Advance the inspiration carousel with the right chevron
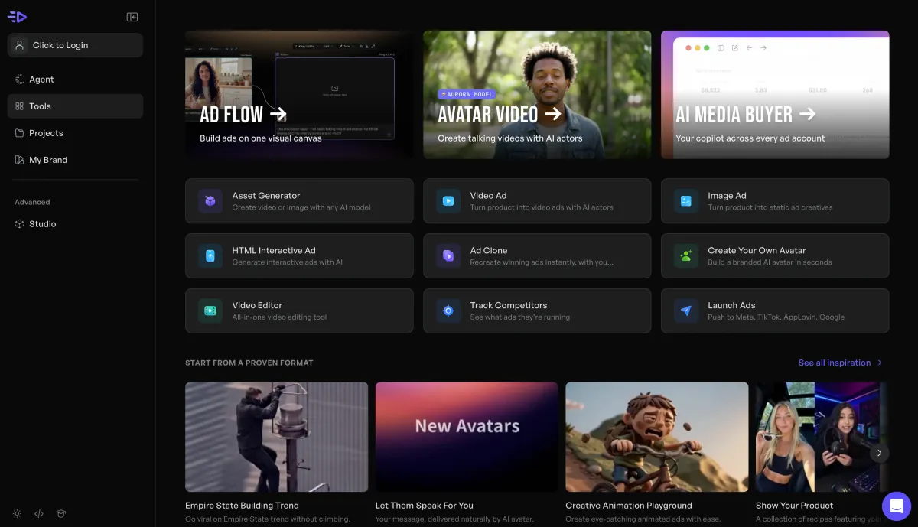This screenshot has width=918, height=527. 880,453
